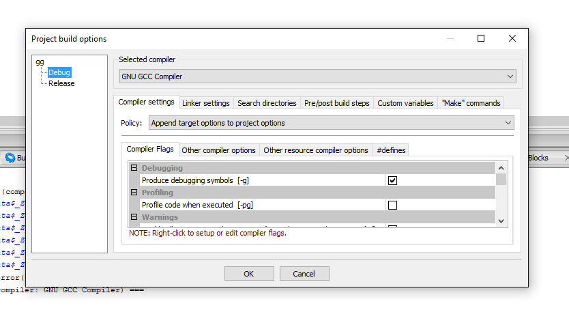Open the "Make" commands tab
This screenshot has width=569, height=310.
click(471, 103)
